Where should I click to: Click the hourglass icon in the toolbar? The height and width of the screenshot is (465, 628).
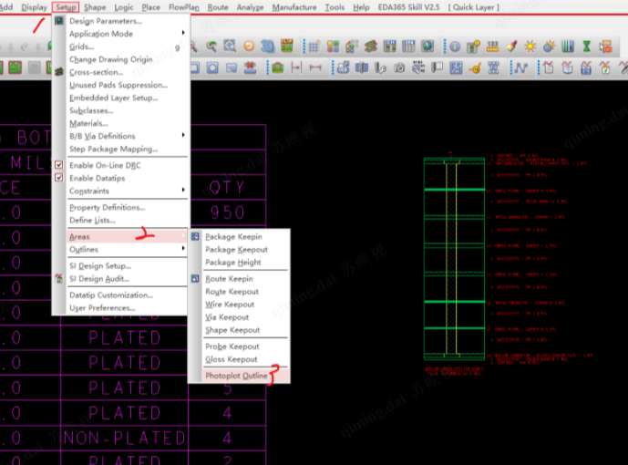click(586, 46)
